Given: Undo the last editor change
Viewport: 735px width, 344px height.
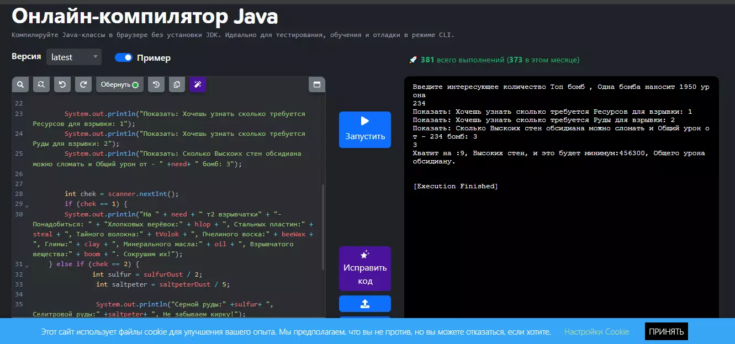Looking at the screenshot, I should 62,84.
